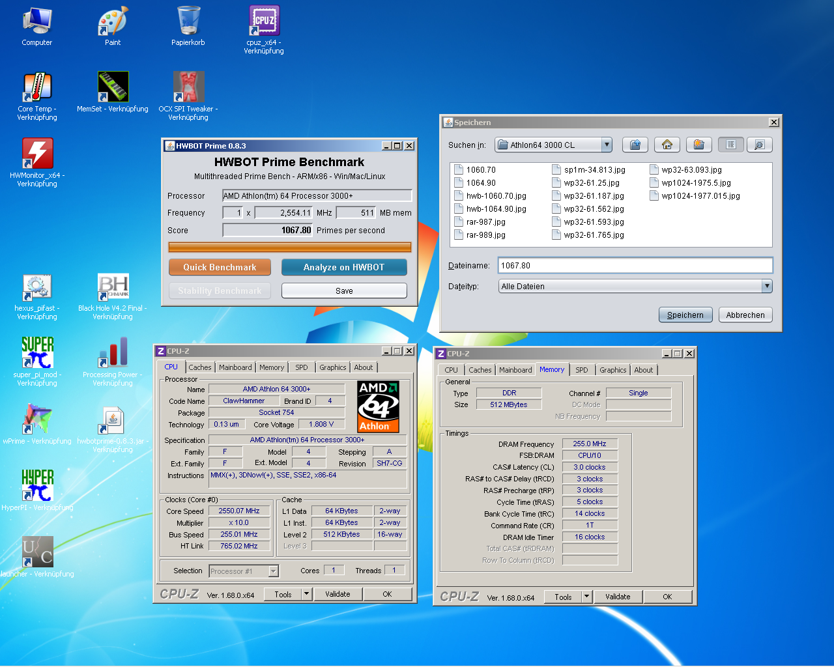Open the MemSet shortcut icon
Image resolution: width=834 pixels, height=667 pixels.
pos(113,92)
